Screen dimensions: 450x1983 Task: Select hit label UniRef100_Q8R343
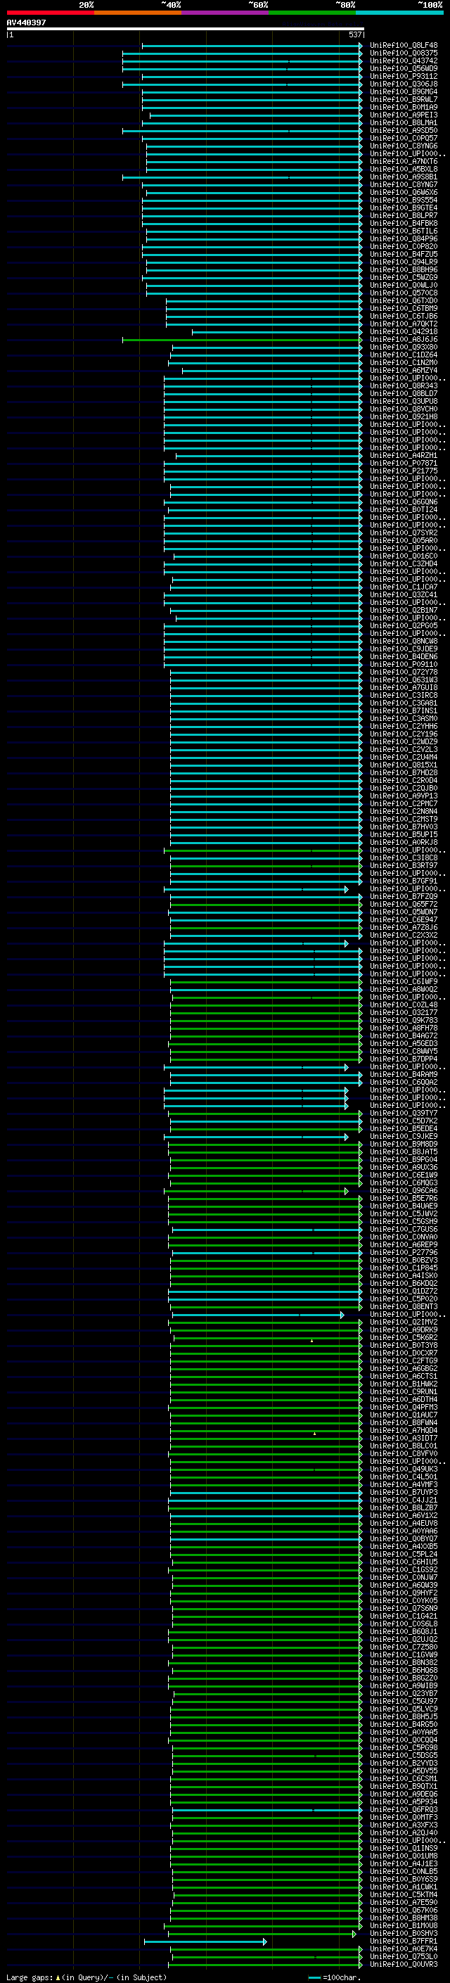pos(403,385)
